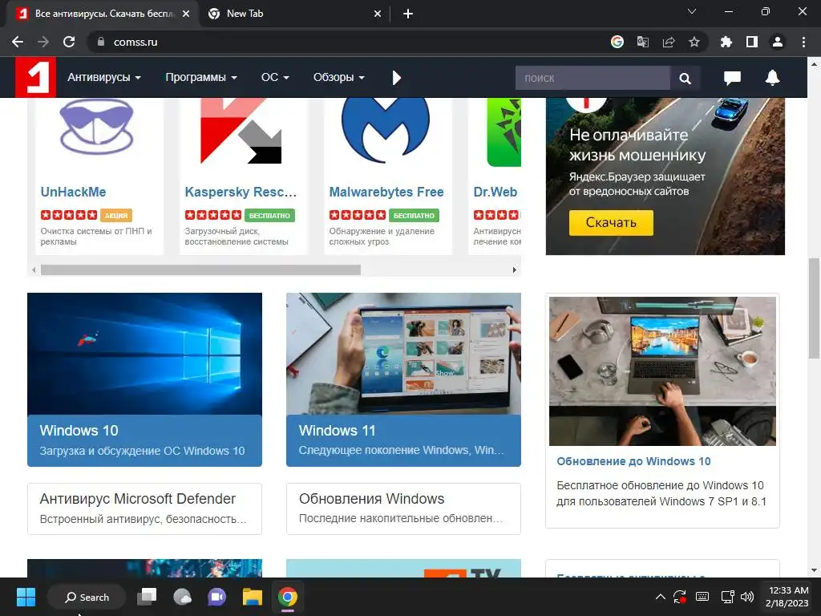Screen dimensions: 821x616
Task: Click the carousel right scroll arrow
Action: point(515,269)
